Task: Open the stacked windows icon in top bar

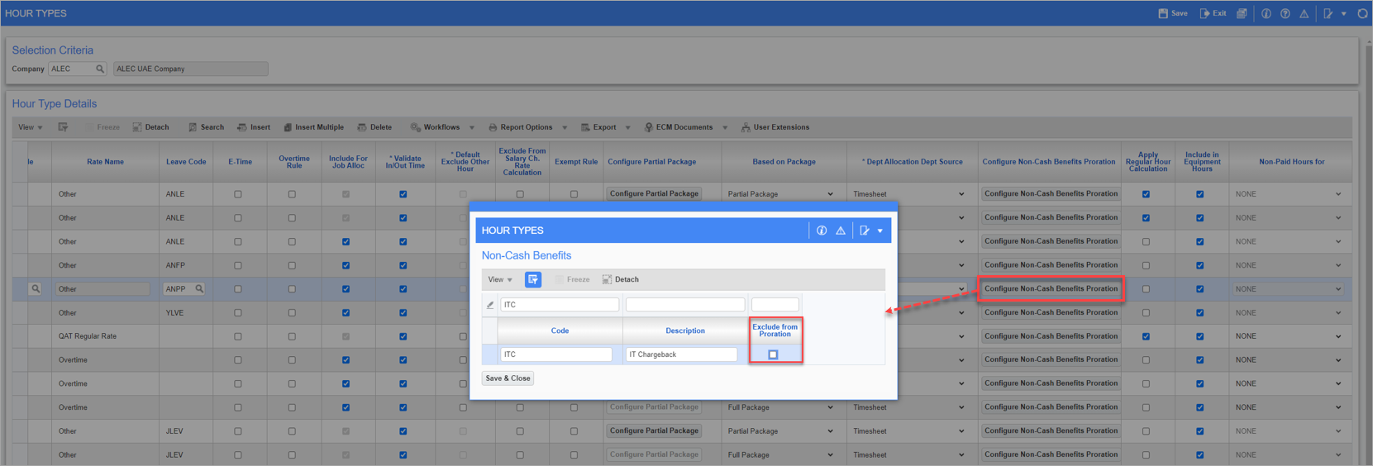Action: 1242,13
